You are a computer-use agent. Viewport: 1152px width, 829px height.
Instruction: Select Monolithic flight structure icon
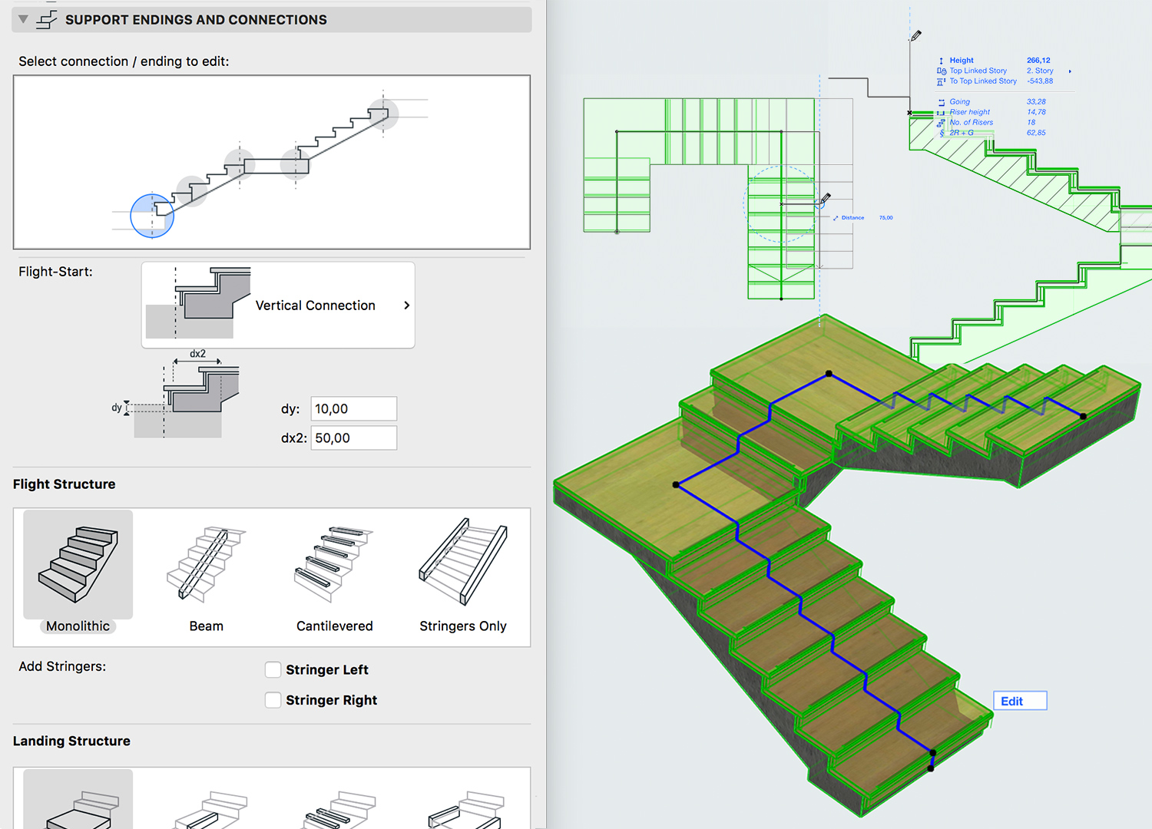coord(78,564)
